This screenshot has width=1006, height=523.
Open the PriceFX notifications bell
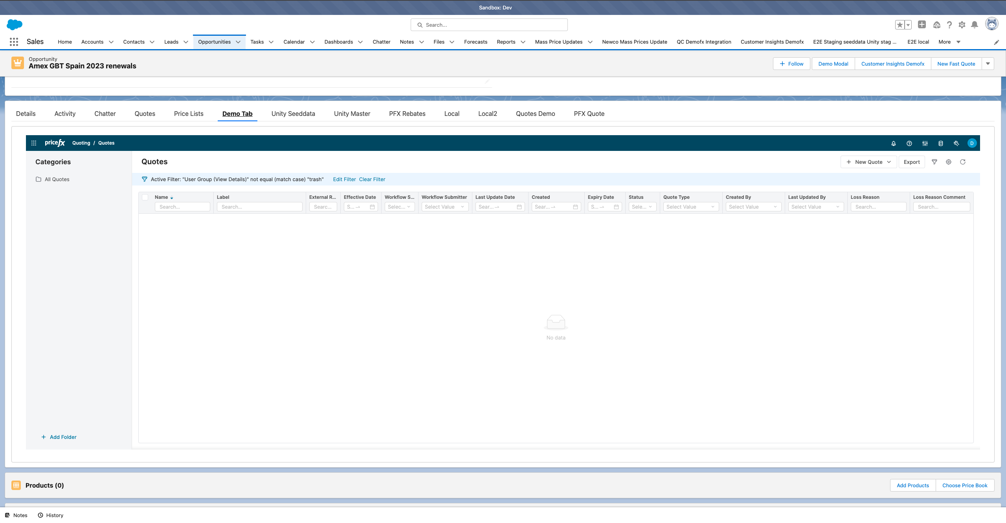pos(894,143)
